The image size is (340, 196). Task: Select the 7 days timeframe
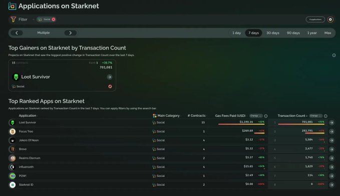tap(253, 33)
